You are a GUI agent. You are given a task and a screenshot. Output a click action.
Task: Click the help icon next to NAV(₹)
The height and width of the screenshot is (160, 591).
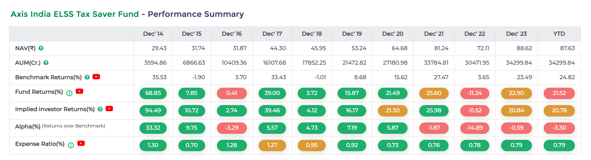point(41,48)
